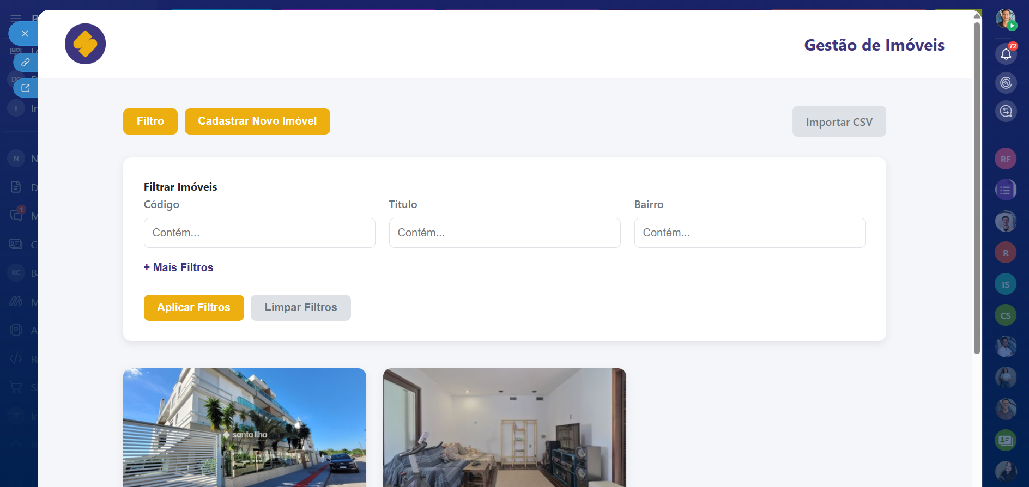Screen dimensions: 1029x487
Task: Open the notifications bell with the 72 badge
Action: click(x=1006, y=53)
